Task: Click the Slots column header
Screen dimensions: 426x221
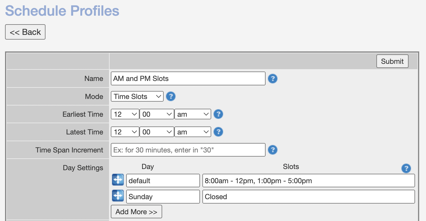Action: tap(291, 167)
